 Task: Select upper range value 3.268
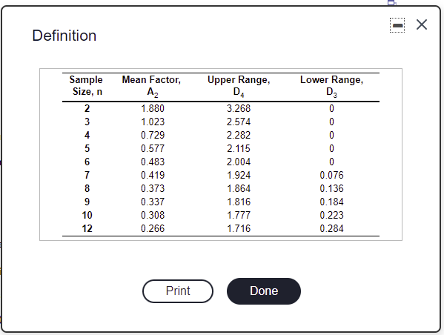[239, 108]
